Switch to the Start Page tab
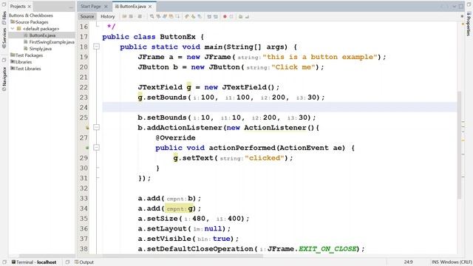Screen dimensions: 473x266 click(90, 7)
